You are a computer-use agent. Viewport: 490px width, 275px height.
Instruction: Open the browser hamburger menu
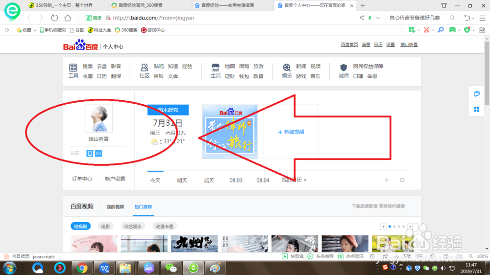tap(483, 18)
